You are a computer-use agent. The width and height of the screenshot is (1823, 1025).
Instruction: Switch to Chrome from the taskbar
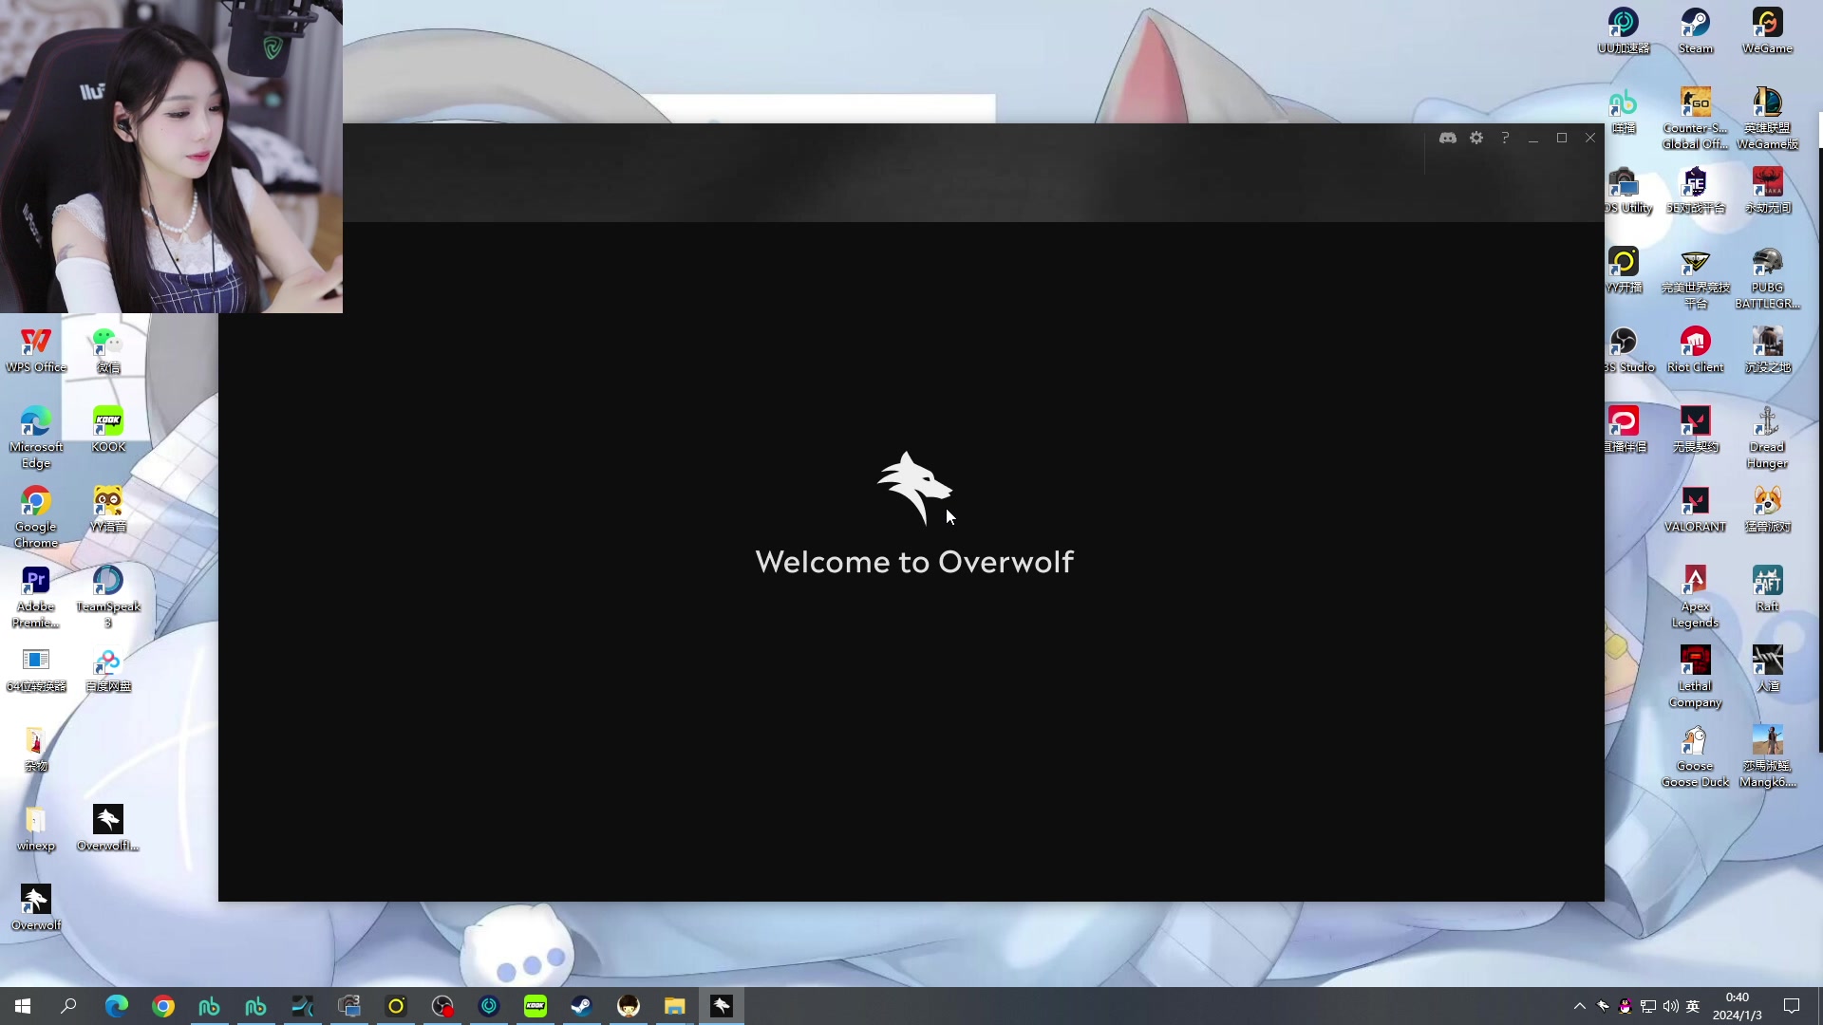pos(163,1006)
